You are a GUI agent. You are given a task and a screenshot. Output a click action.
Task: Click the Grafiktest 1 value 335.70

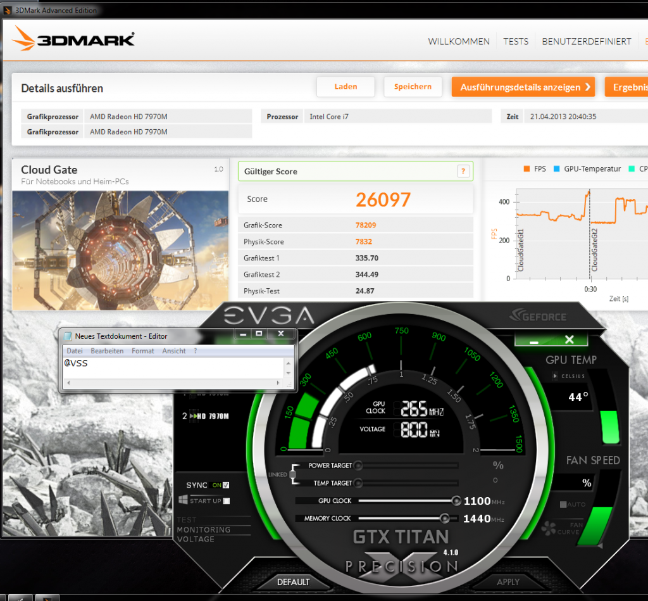tap(367, 258)
